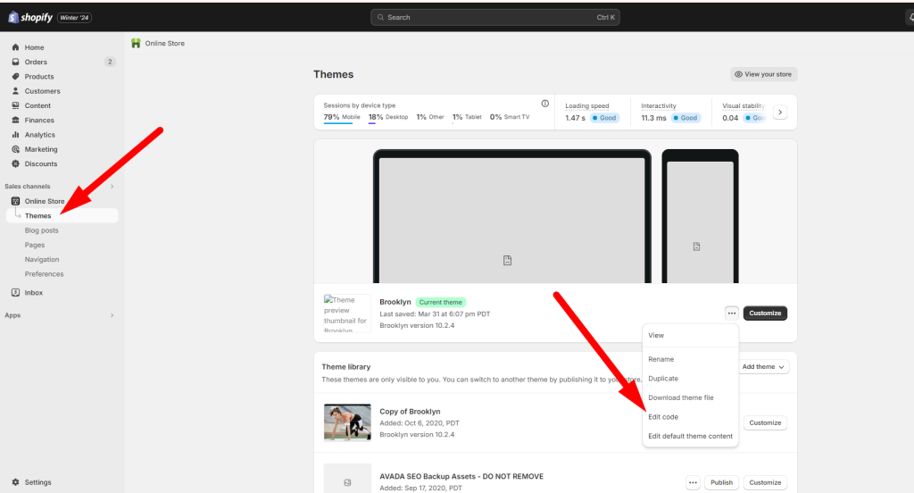Click Customize for AVADA SEO Backup Assets
The height and width of the screenshot is (493, 914).
[x=765, y=482]
